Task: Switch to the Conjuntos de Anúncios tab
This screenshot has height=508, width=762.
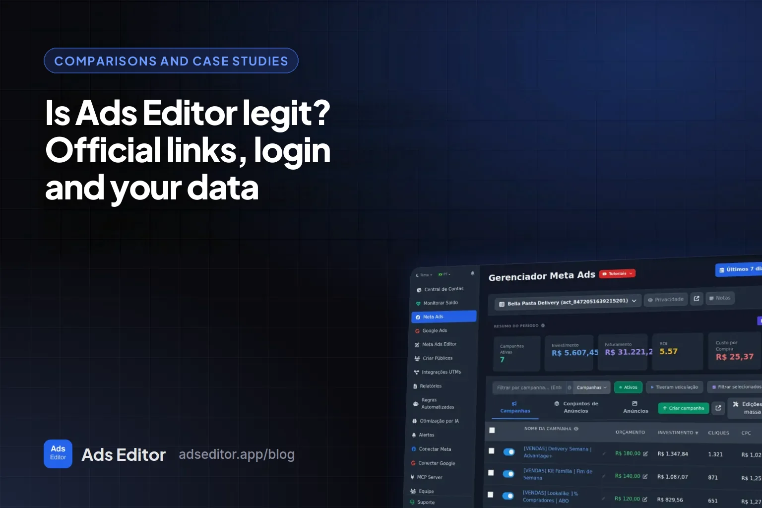Action: click(x=576, y=407)
